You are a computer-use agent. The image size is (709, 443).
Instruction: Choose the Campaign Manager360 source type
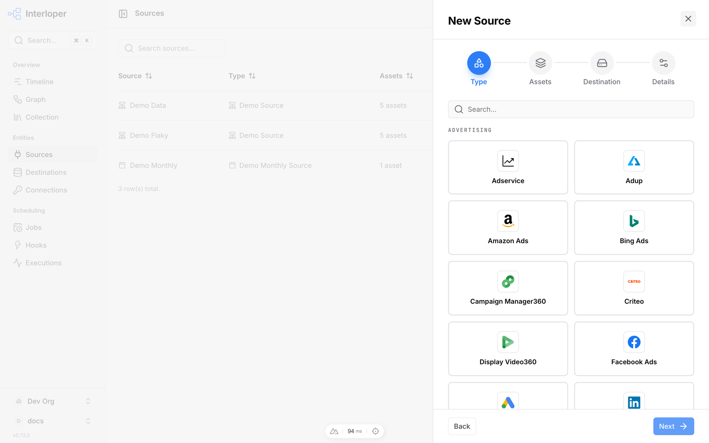pos(508,288)
